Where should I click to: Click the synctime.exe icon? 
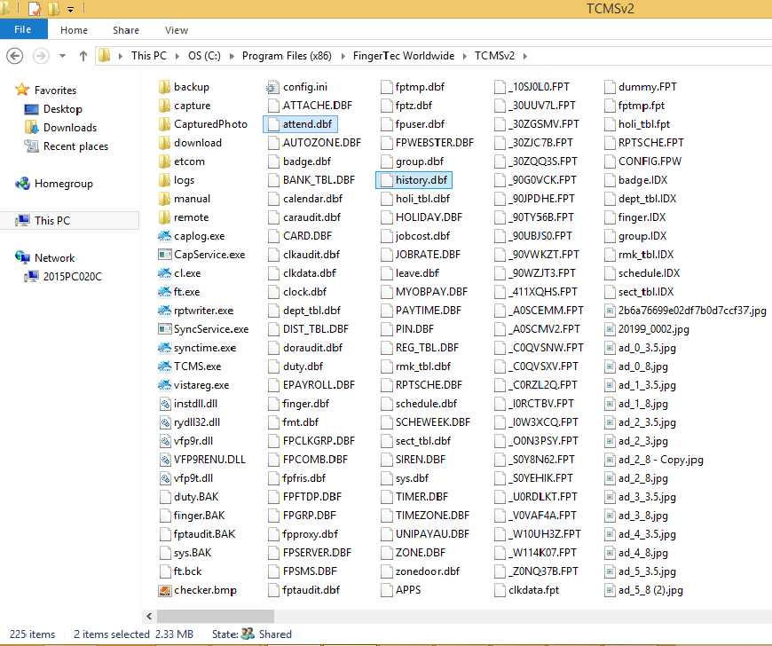click(164, 348)
